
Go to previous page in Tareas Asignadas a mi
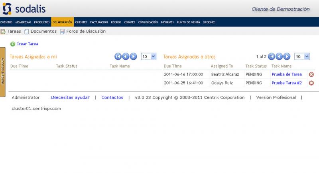126,56
